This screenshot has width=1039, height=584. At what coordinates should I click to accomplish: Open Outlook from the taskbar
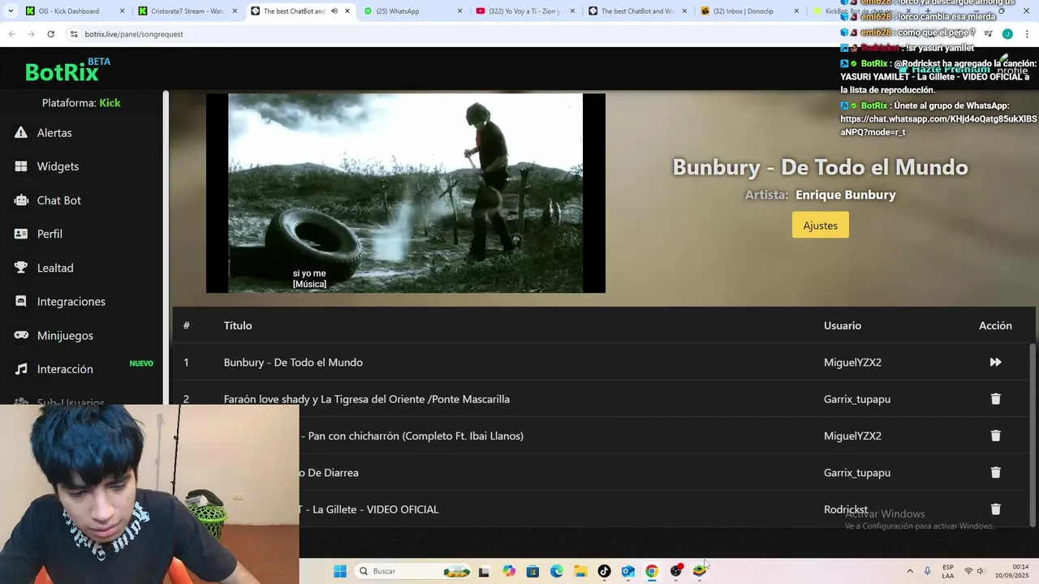coord(627,571)
